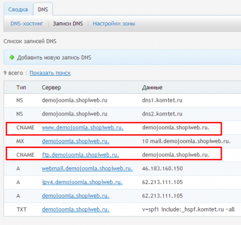Click the data value in the www CNAME row
Screen dimensions: 241x225
(x=176, y=128)
